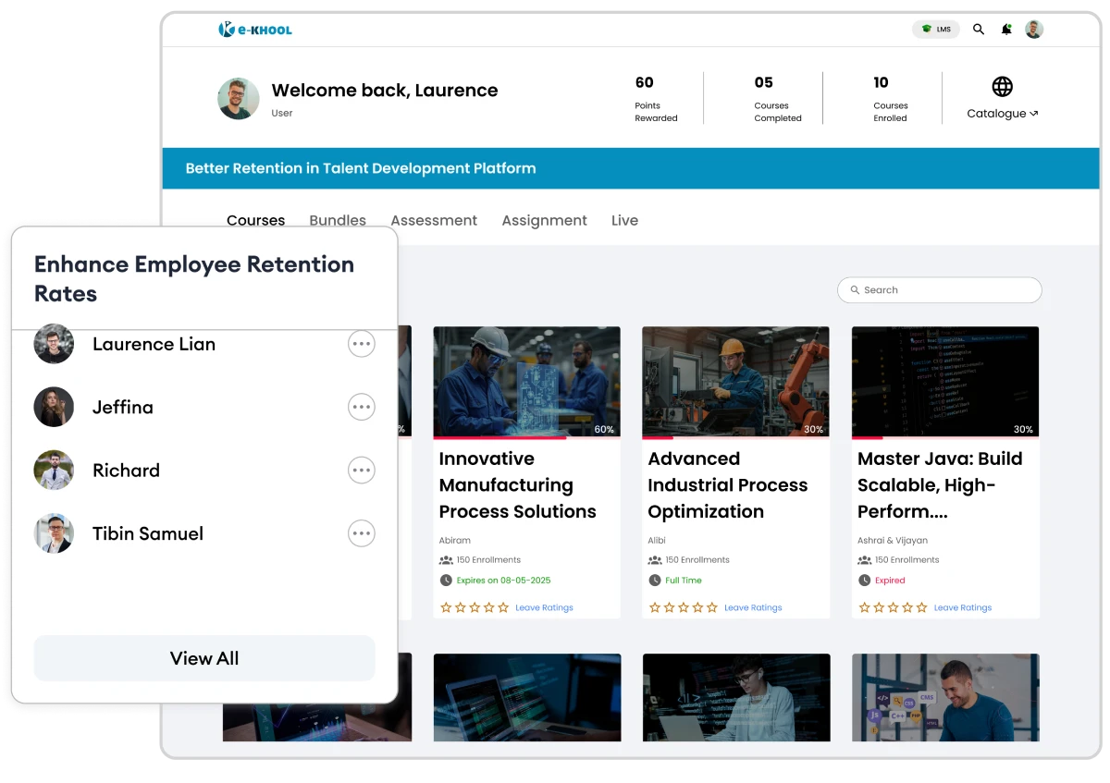Open the search magnifier icon in top bar
Screen dimensions: 1110x783
tap(979, 29)
